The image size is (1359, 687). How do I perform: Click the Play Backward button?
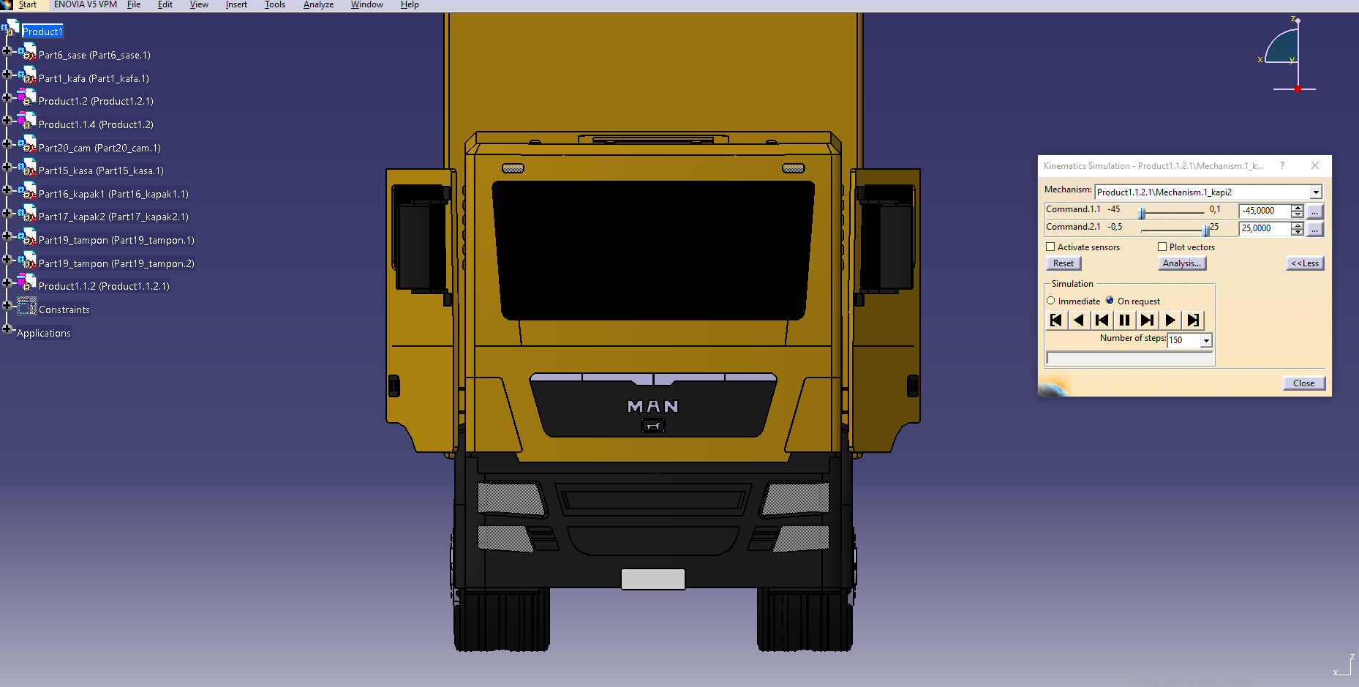point(1079,320)
